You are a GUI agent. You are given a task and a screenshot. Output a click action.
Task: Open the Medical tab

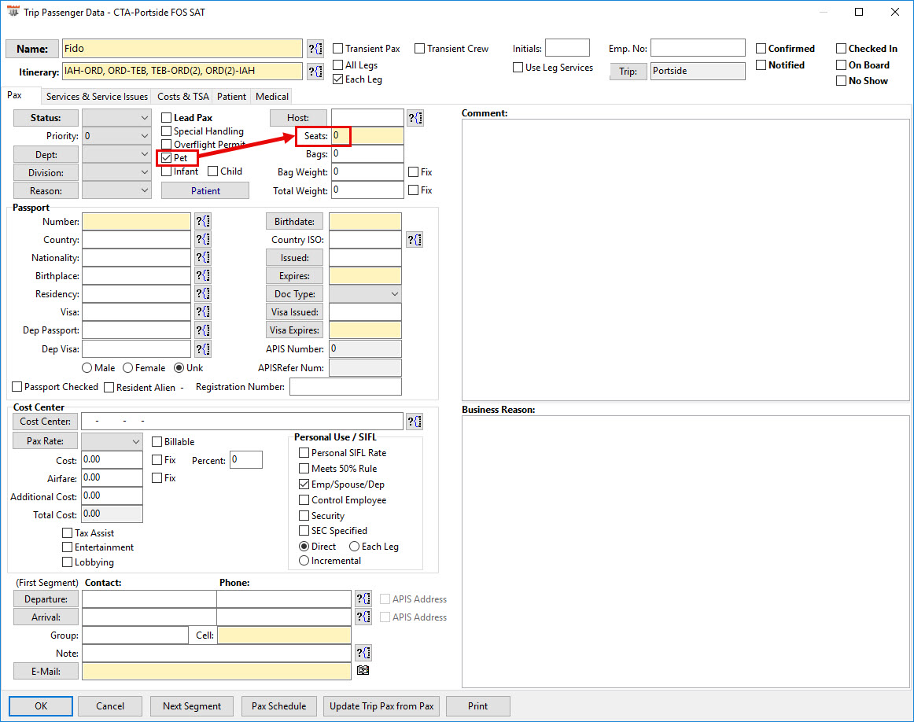(272, 97)
